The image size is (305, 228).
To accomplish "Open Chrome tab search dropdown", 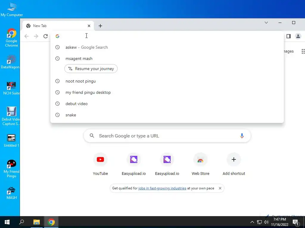I will coord(266,23).
